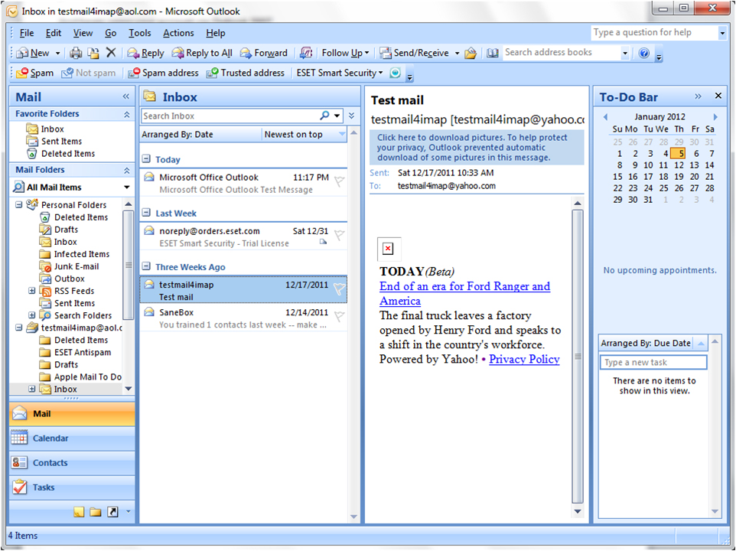
Task: Collapse the Last Week message group
Action: tap(146, 213)
